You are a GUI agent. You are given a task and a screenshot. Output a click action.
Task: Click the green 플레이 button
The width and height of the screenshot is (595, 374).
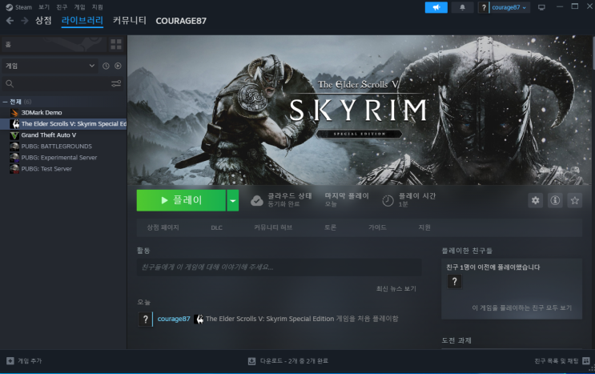pyautogui.click(x=181, y=200)
